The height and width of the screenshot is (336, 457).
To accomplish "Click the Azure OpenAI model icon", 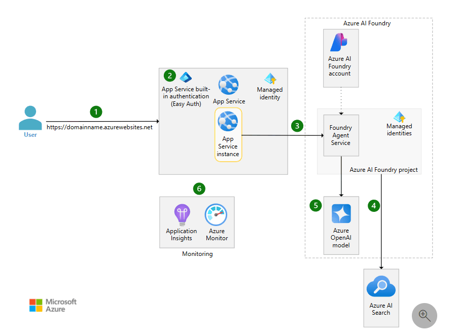I will [341, 213].
